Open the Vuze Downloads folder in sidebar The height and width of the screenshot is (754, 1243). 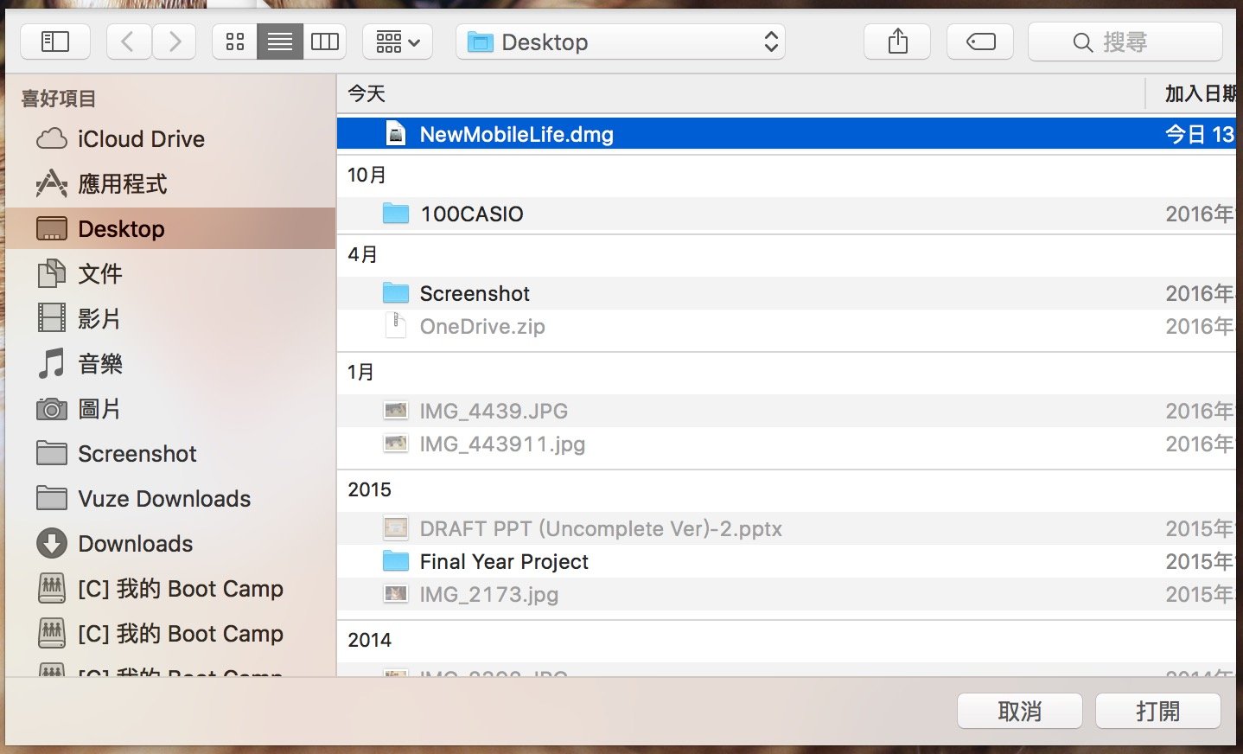[164, 499]
